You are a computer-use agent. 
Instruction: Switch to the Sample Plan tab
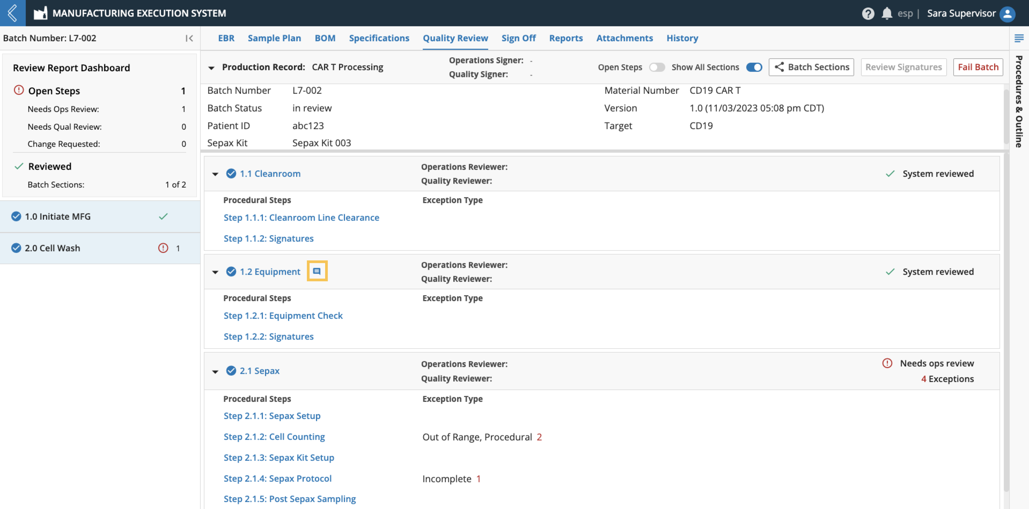[x=274, y=38]
